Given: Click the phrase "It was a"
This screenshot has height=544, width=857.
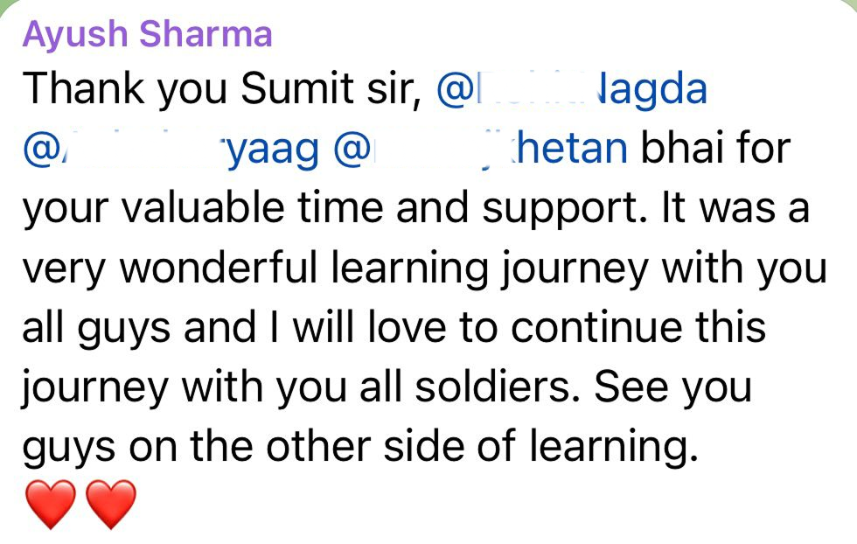Looking at the screenshot, I should [x=735, y=208].
